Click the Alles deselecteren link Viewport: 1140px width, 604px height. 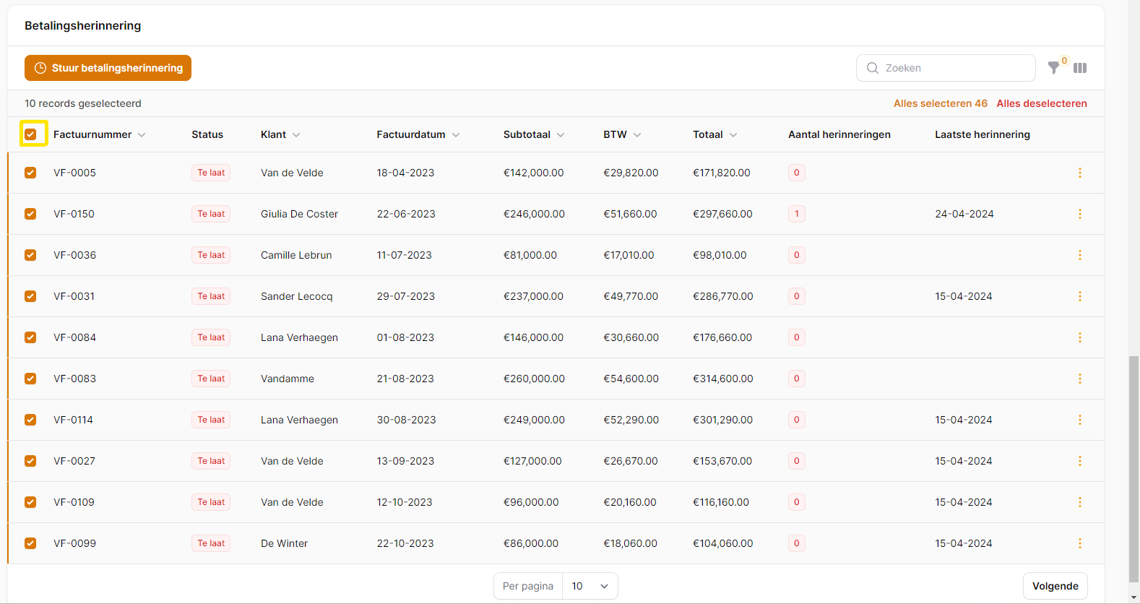[x=1041, y=103]
